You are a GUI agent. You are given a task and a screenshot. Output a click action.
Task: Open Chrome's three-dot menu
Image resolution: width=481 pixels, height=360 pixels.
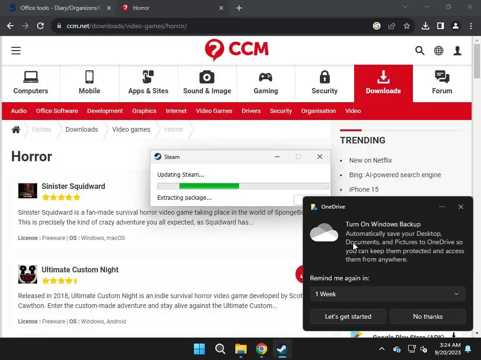point(471,26)
